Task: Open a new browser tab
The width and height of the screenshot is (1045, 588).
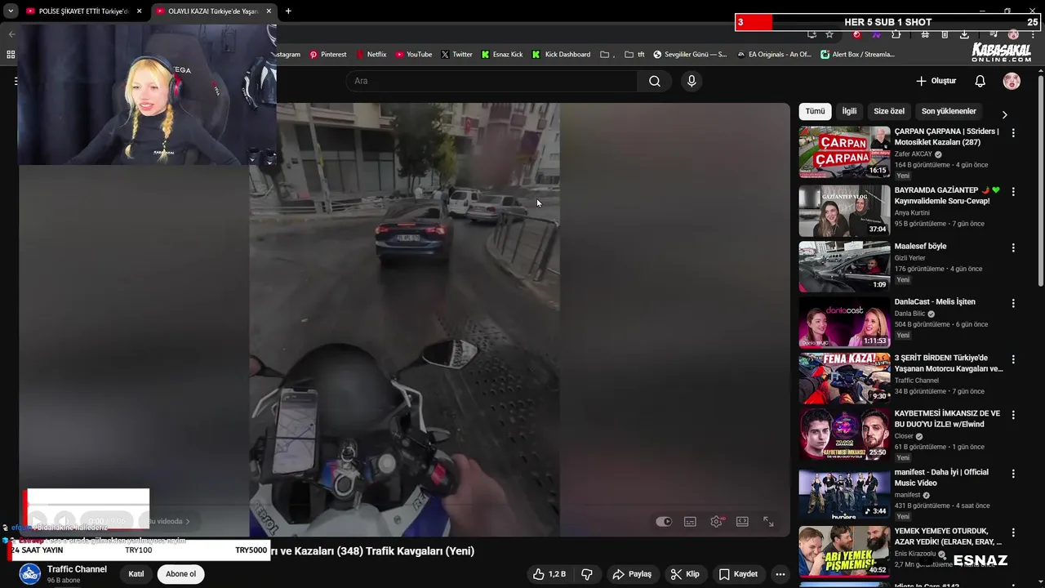Action: click(288, 11)
